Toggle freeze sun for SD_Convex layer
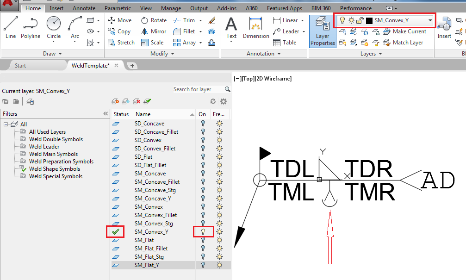The width and height of the screenshot is (466, 280). point(219,140)
